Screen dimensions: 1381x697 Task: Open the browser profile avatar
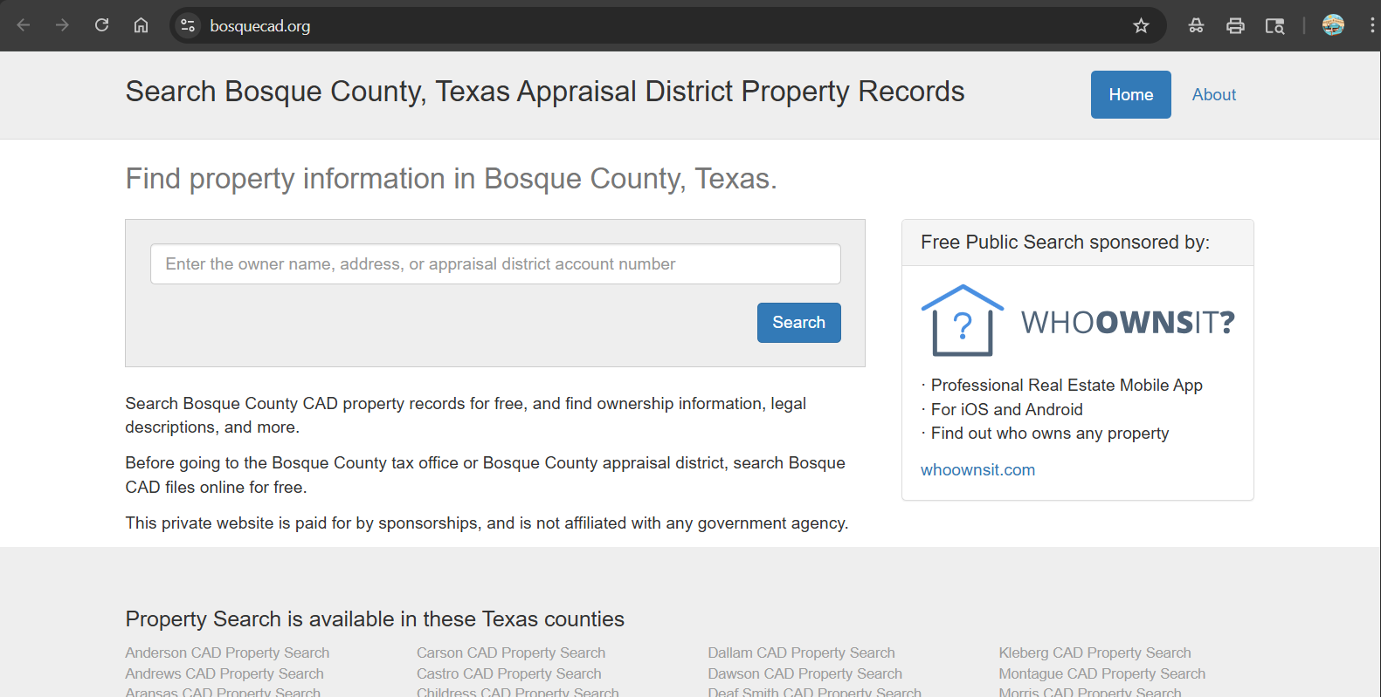[1333, 25]
